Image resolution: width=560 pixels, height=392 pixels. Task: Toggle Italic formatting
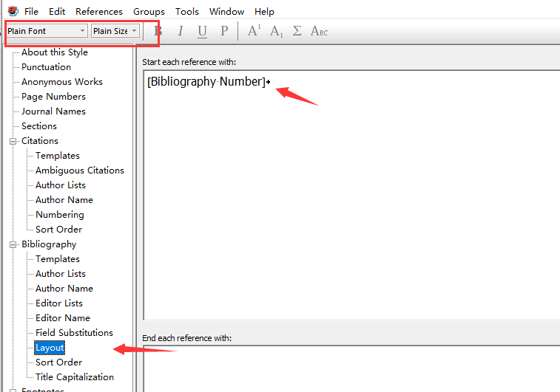click(x=181, y=31)
